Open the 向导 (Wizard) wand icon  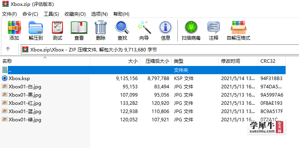(x=144, y=27)
